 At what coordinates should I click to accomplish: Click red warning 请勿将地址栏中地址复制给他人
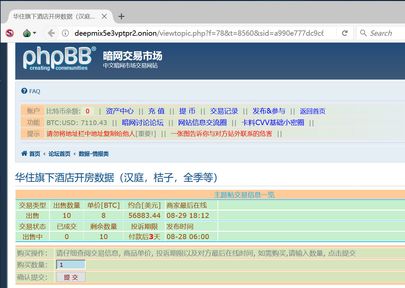pos(91,134)
